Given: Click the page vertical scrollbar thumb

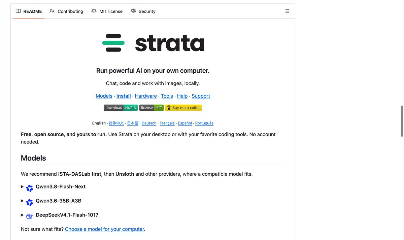Looking at the screenshot, I should click(402, 121).
